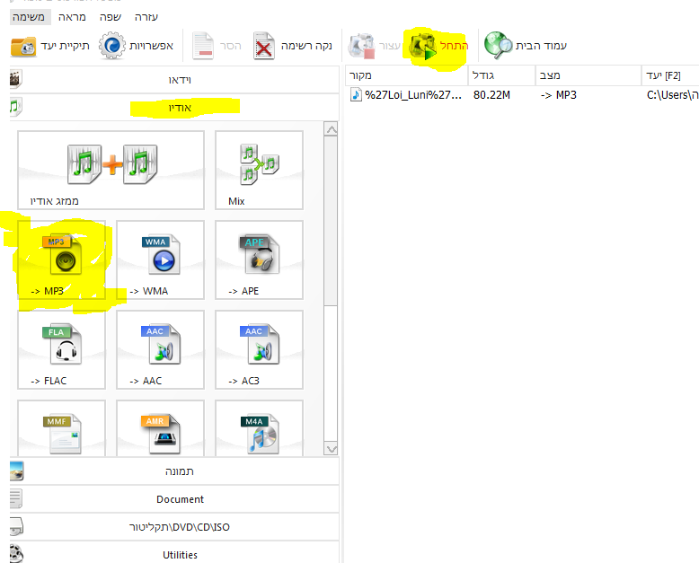Click the התחל text label

[455, 46]
